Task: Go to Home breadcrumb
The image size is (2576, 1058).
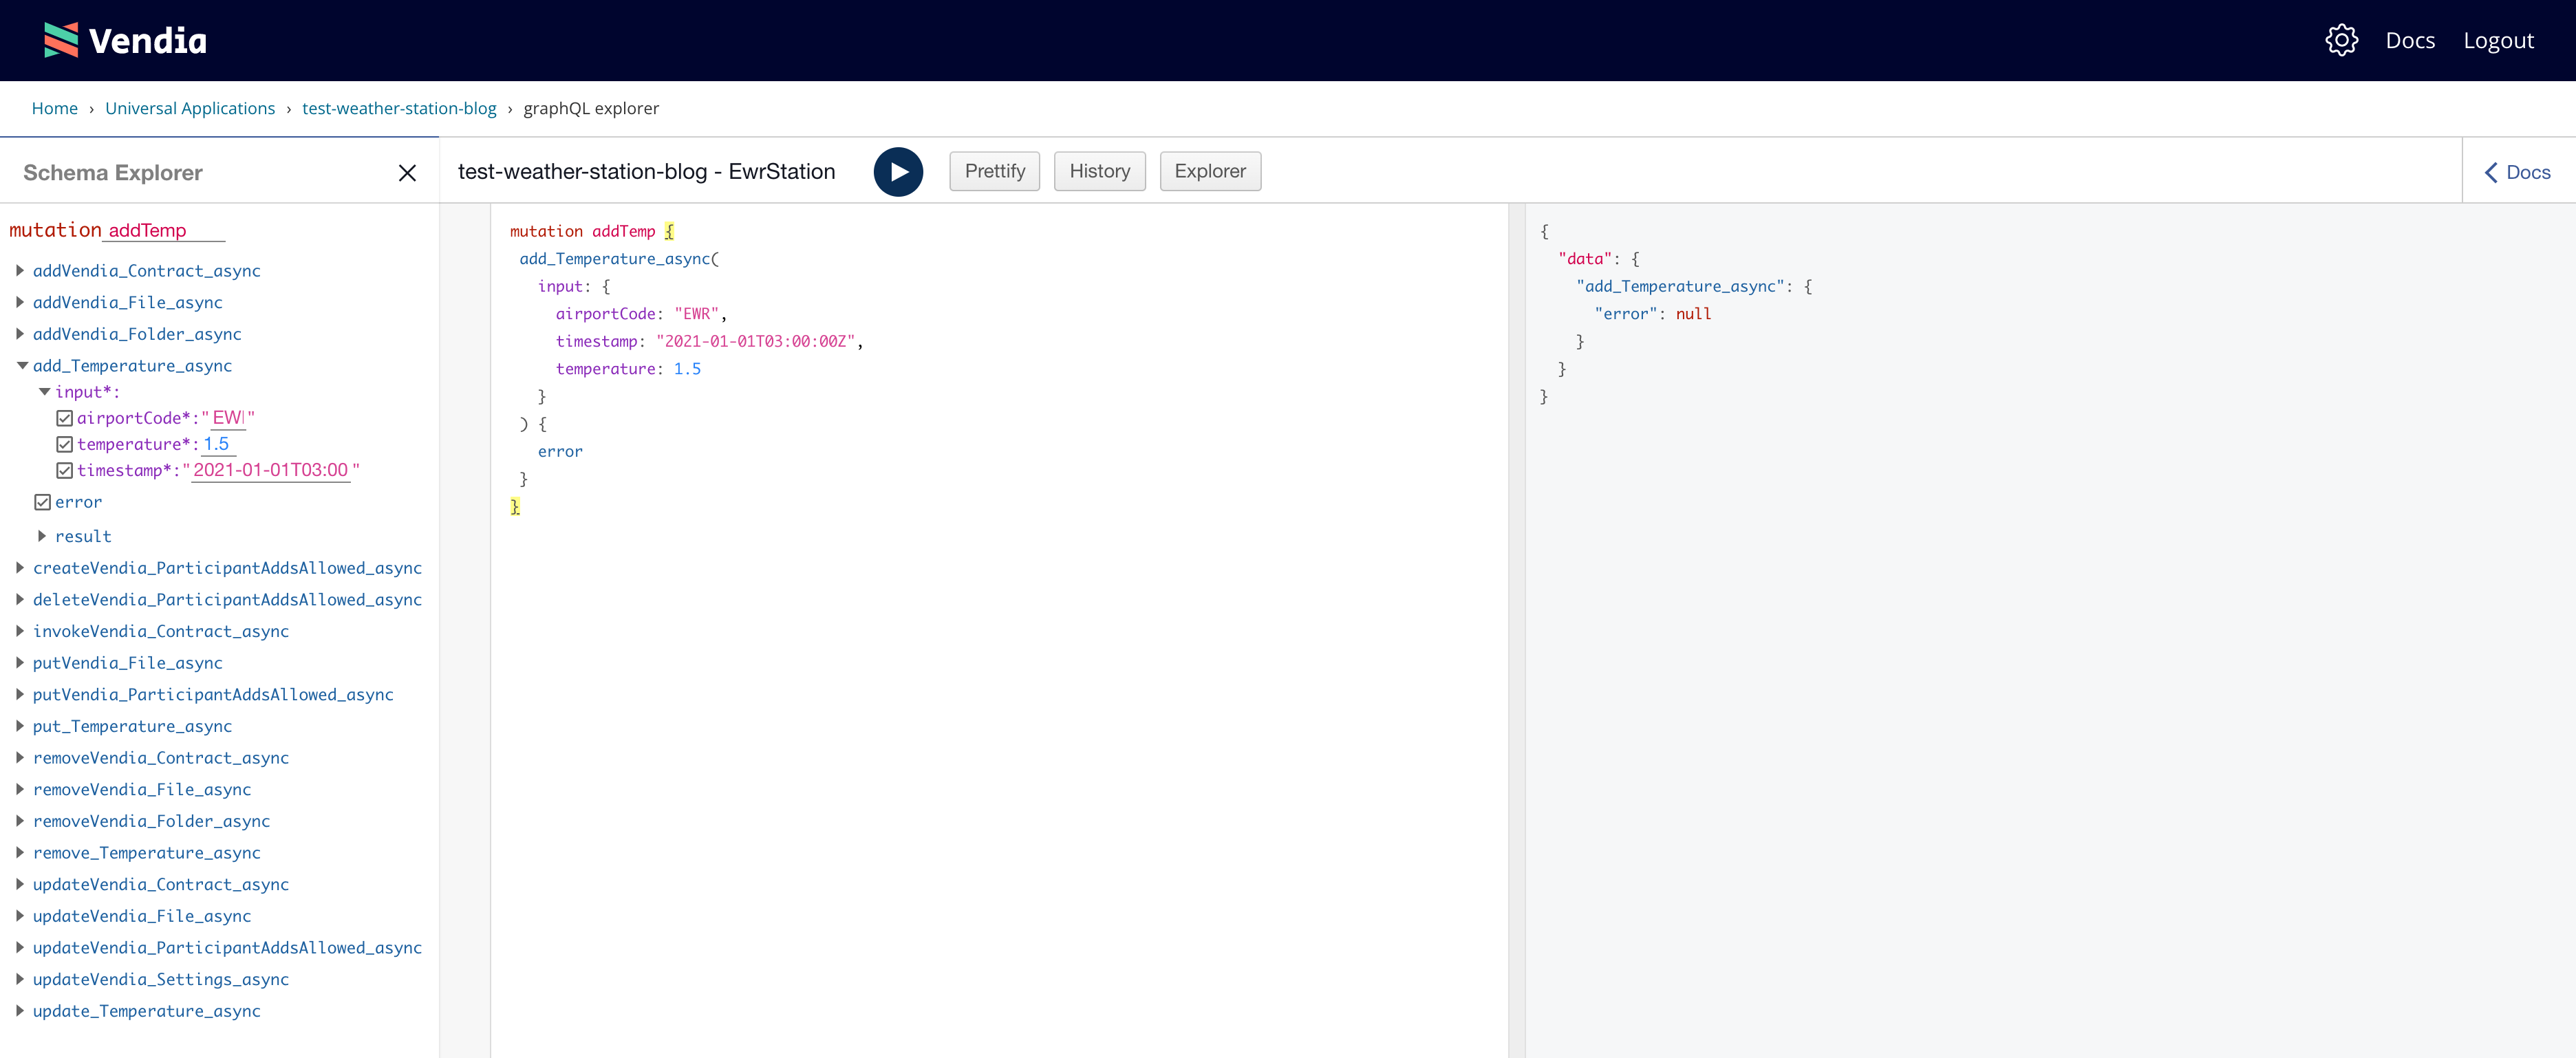Action: [x=55, y=108]
